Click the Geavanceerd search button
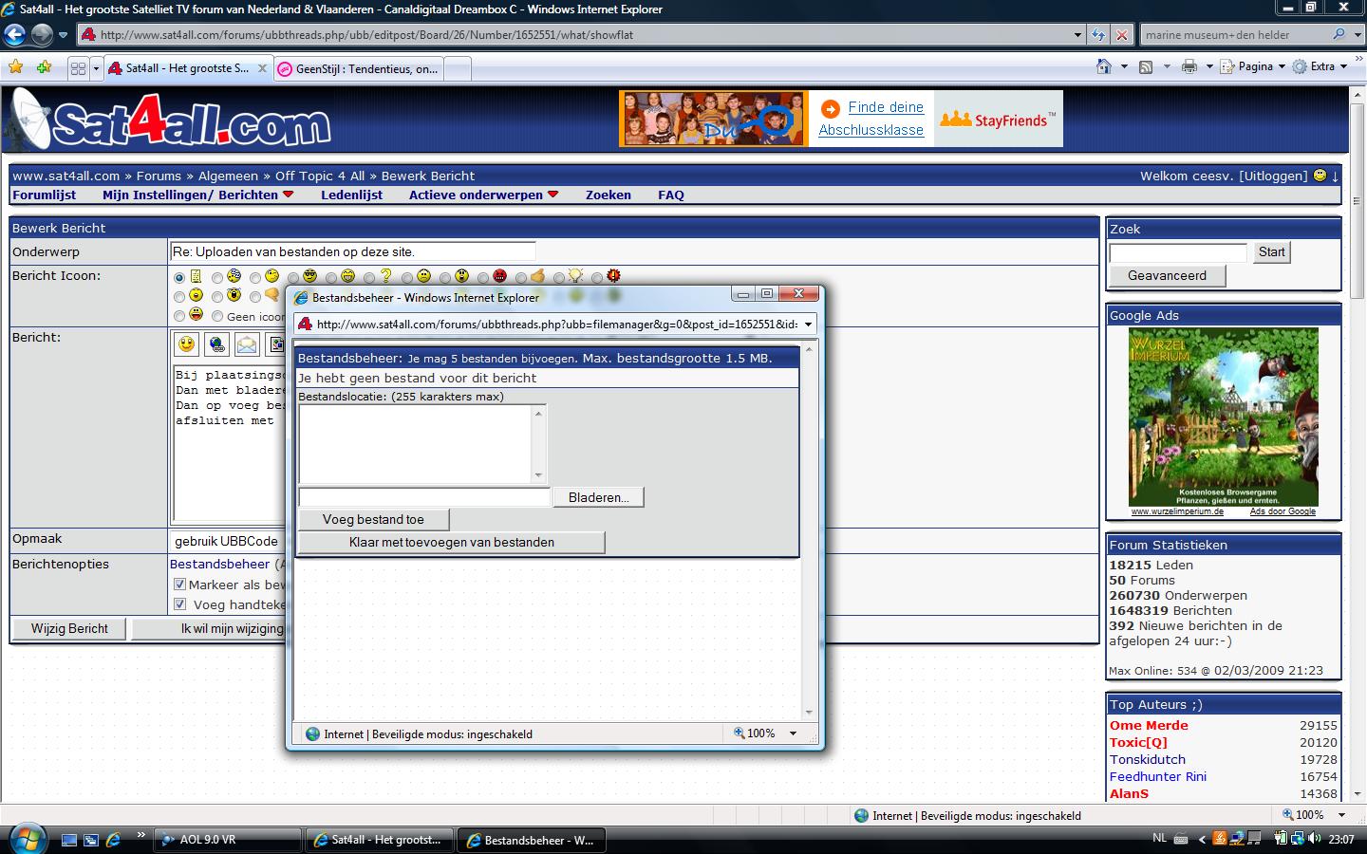Screen dimensions: 1367x854 1168,275
